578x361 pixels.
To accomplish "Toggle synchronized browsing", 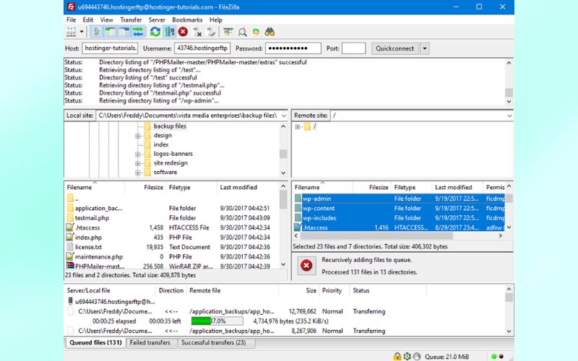I will (x=256, y=32).
